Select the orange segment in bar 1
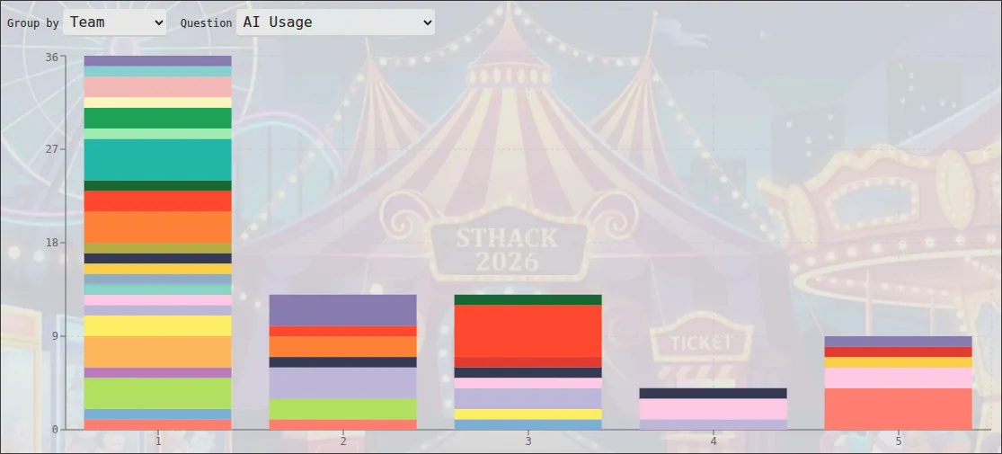Image resolution: width=1002 pixels, height=454 pixels. [158, 227]
